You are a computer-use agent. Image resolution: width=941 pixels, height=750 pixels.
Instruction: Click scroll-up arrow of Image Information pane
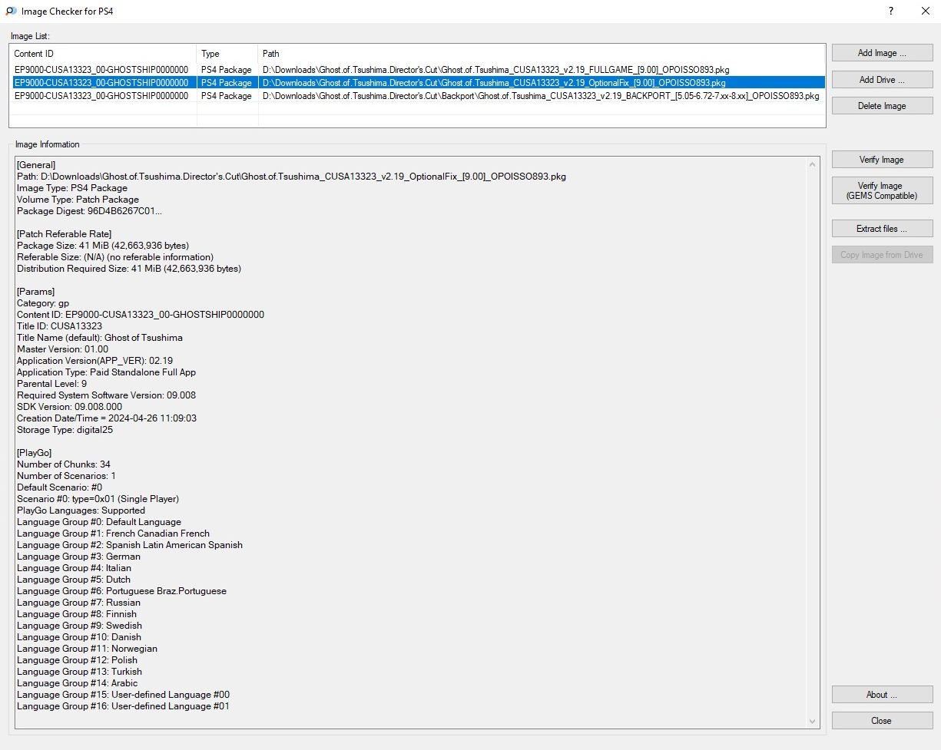coord(813,164)
